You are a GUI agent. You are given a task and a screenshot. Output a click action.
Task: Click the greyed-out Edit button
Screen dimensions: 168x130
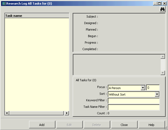pos(69,125)
